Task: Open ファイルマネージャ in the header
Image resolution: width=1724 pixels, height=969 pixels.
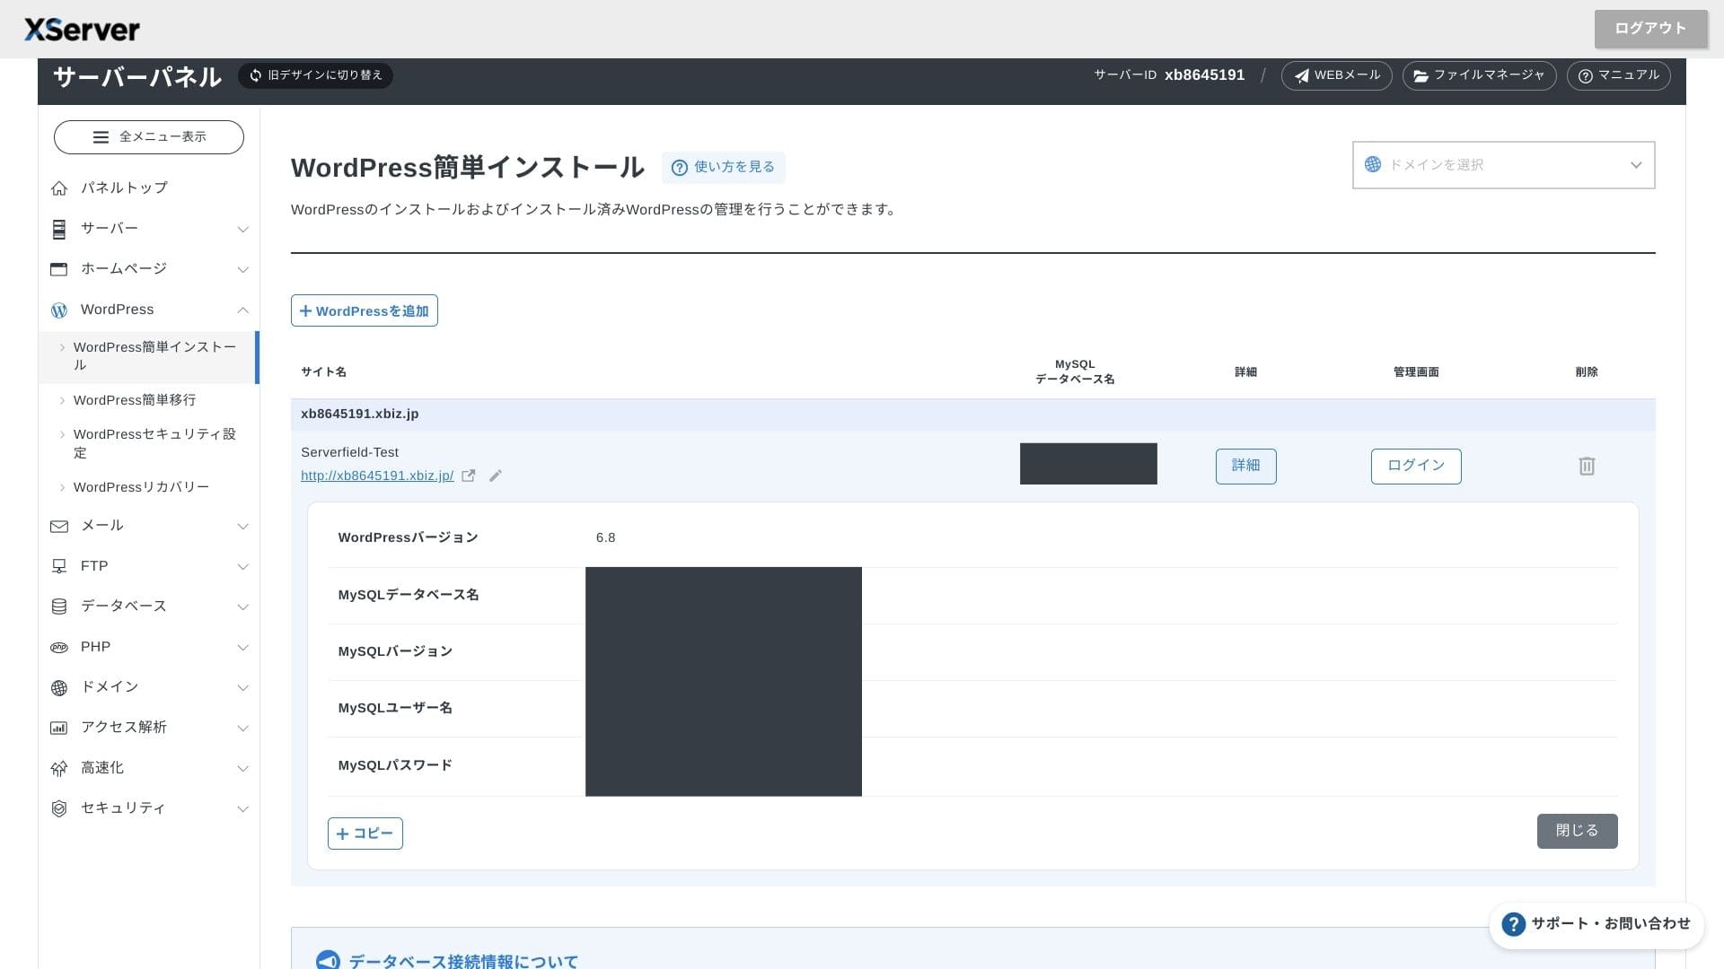Action: click(x=1479, y=75)
